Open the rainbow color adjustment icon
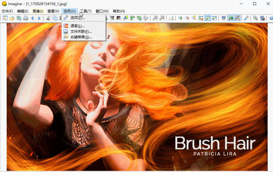The image size is (273, 172). tap(126, 18)
